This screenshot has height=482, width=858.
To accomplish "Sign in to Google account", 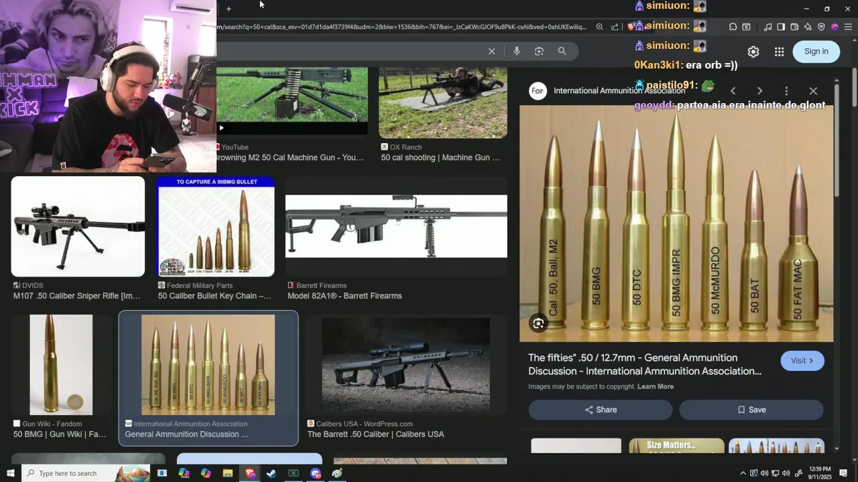I will click(x=816, y=52).
